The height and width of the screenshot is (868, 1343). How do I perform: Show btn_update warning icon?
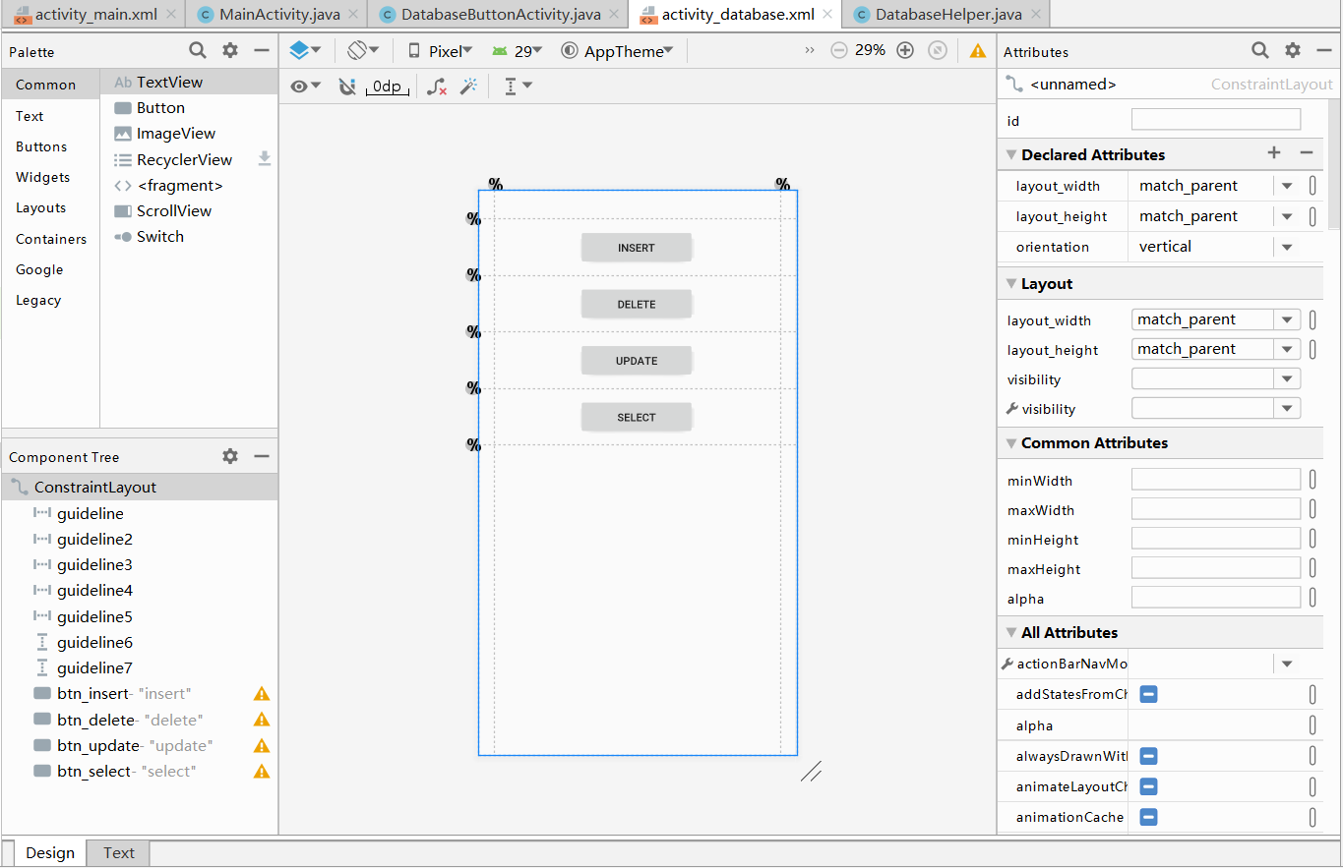pos(262,746)
